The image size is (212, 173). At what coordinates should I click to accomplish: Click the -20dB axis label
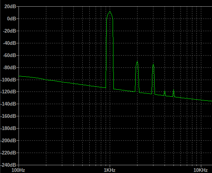point(10,31)
